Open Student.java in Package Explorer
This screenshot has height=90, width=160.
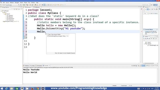[x=11, y=20]
